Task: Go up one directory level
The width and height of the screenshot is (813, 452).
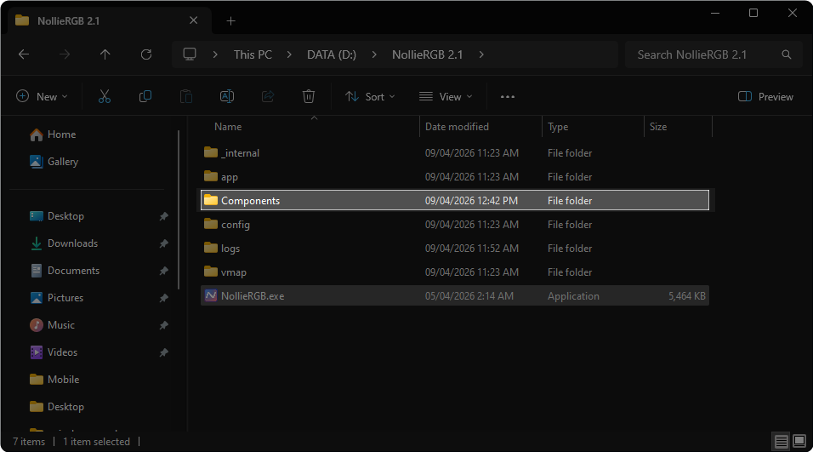Action: click(x=105, y=54)
